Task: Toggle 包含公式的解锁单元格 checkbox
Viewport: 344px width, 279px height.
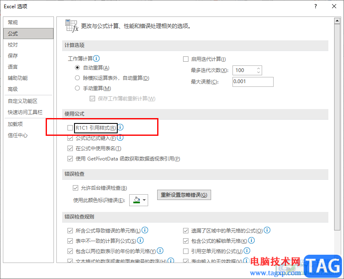Action: pos(186,241)
